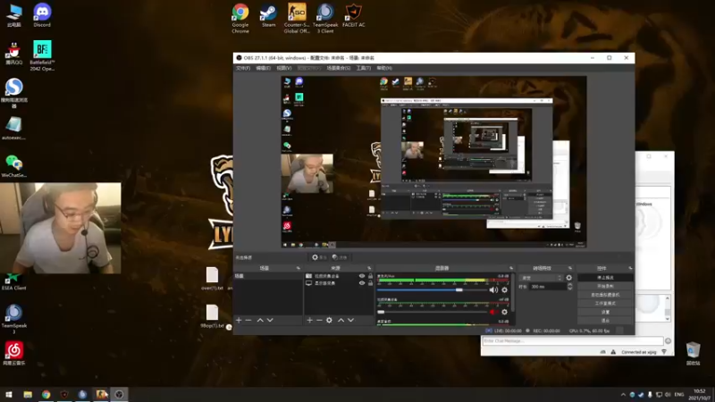Adjust second mixer channel volume slider

click(432, 312)
